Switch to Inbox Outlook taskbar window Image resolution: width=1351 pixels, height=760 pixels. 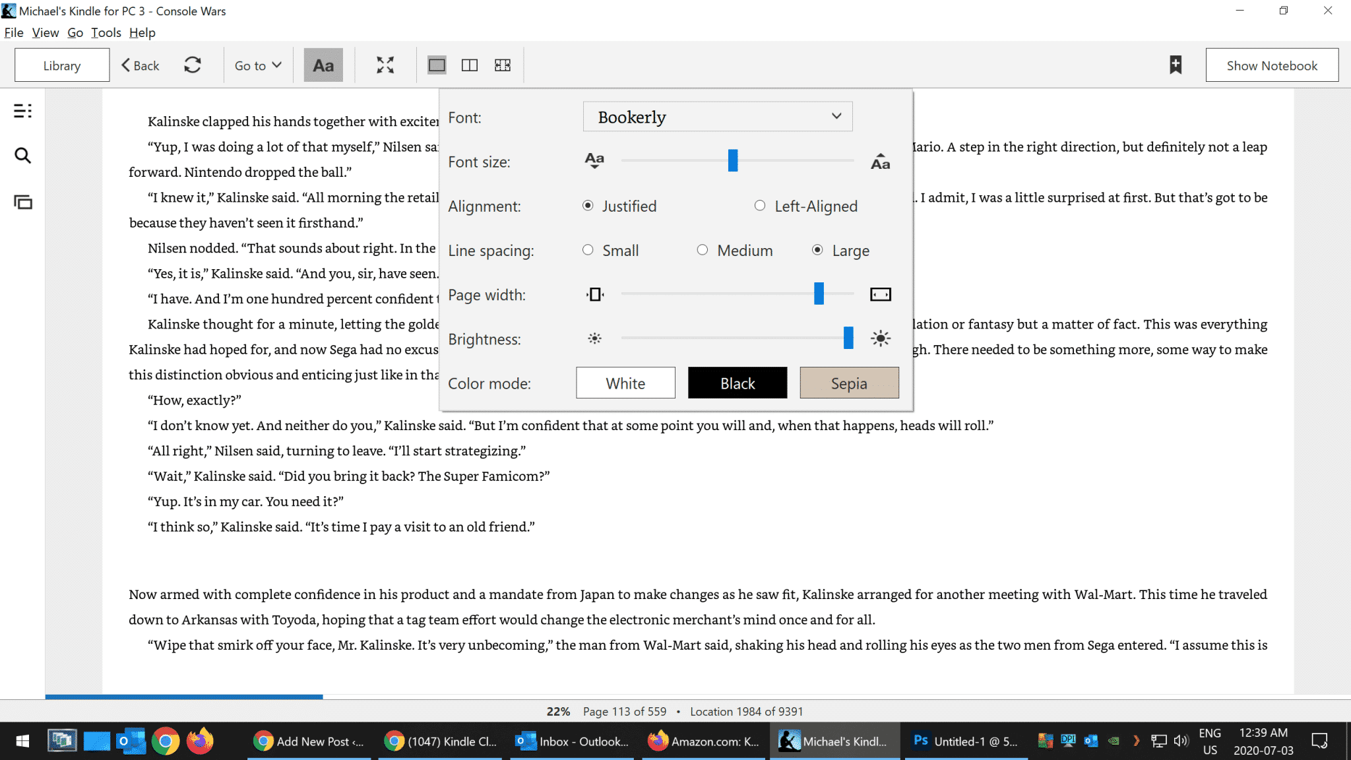(572, 742)
